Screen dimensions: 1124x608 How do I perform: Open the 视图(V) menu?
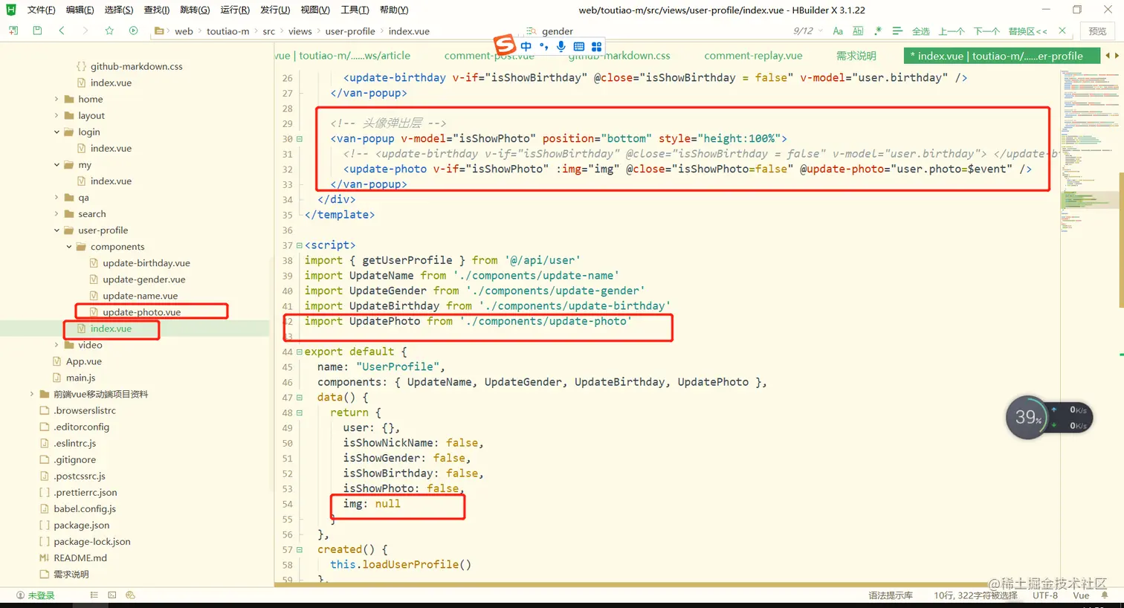click(315, 10)
